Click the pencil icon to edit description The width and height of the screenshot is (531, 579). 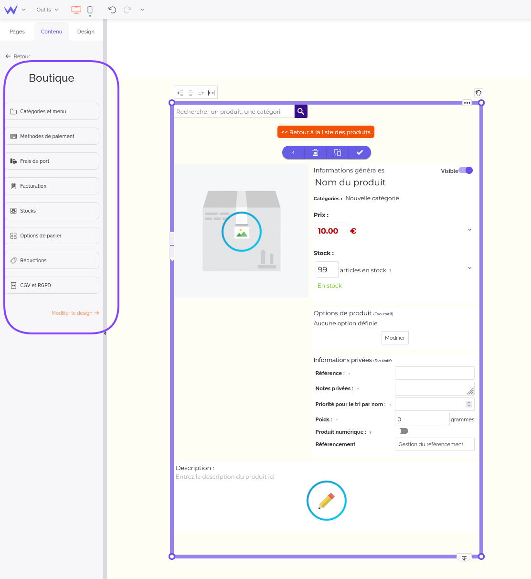point(327,501)
